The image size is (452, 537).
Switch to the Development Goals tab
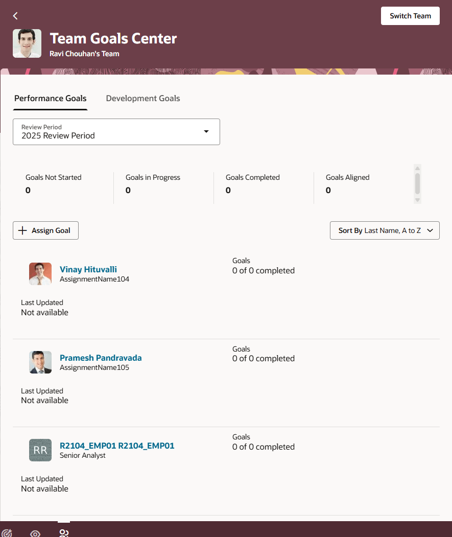[x=142, y=98]
